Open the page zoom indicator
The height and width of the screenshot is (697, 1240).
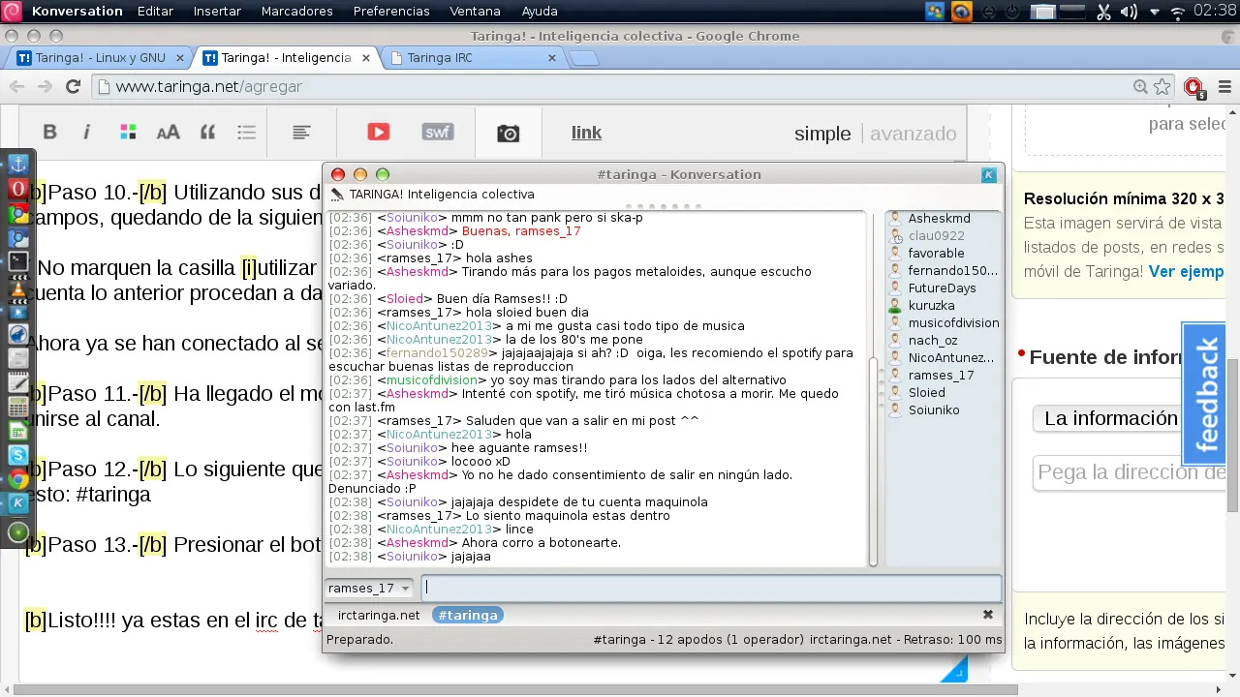coord(1141,86)
